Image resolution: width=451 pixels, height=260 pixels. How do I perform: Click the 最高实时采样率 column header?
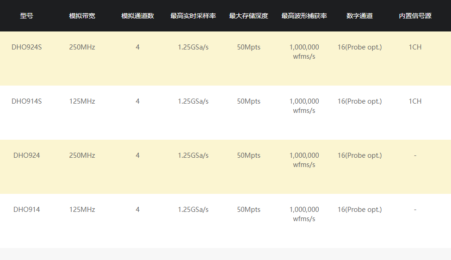(193, 16)
